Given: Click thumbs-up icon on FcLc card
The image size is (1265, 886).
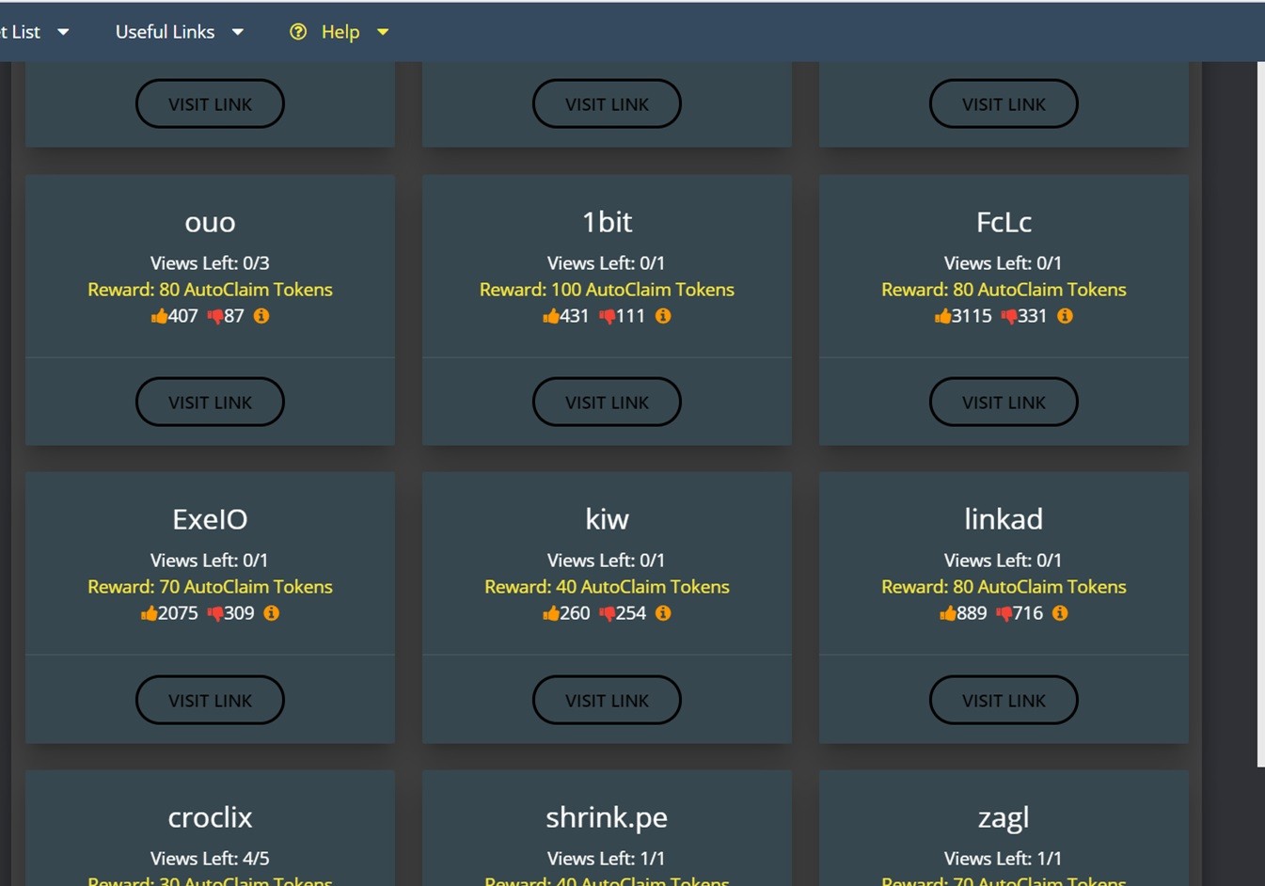Looking at the screenshot, I should coord(942,316).
